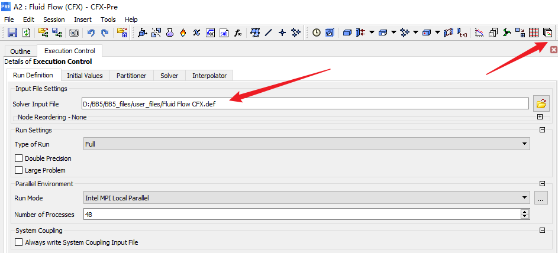Click the camera snapshot icon
Viewport: 558px width, 253px height.
click(x=73, y=33)
